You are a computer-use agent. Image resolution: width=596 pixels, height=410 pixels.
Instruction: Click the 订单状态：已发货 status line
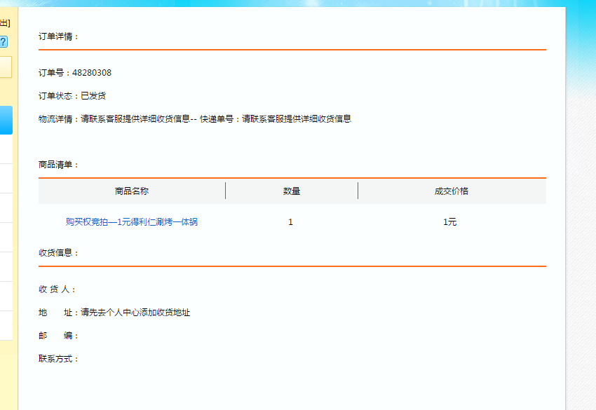pyautogui.click(x=72, y=96)
